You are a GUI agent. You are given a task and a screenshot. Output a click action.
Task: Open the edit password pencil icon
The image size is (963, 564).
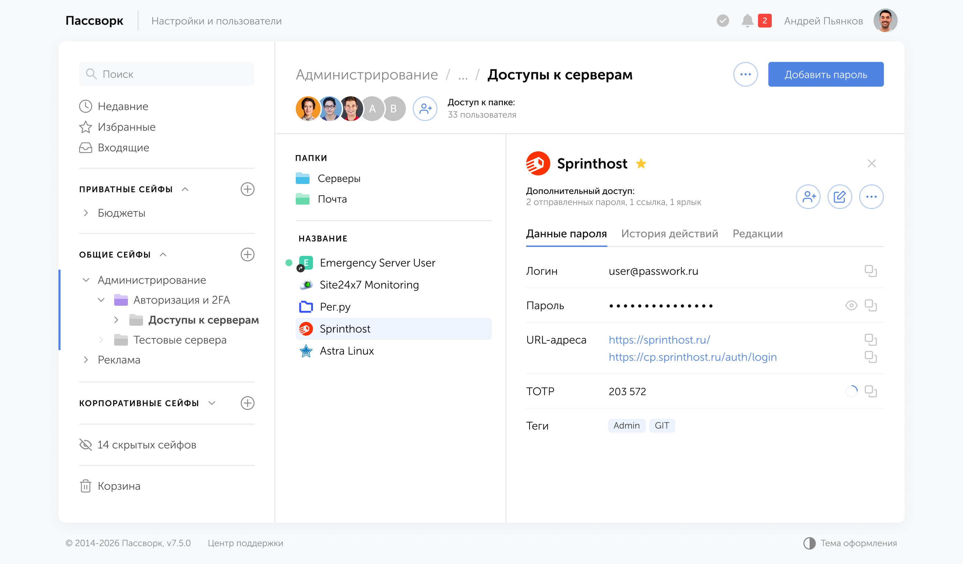pyautogui.click(x=839, y=196)
